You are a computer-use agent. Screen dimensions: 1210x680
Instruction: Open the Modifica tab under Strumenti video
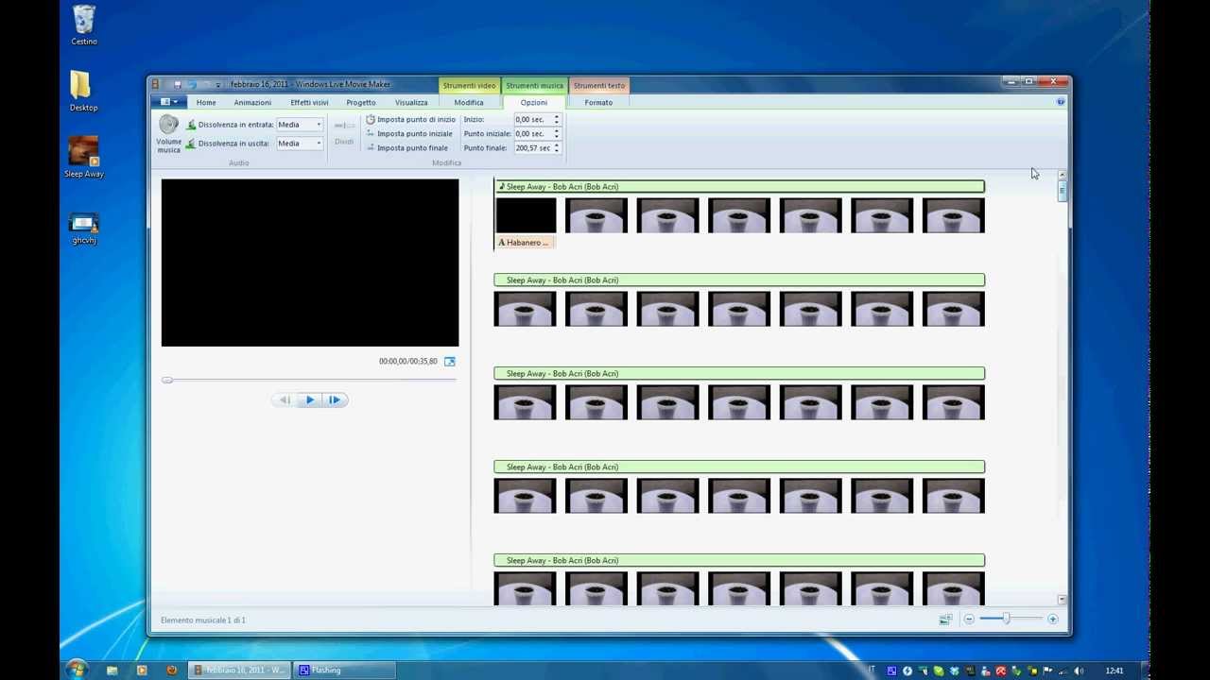click(x=469, y=102)
